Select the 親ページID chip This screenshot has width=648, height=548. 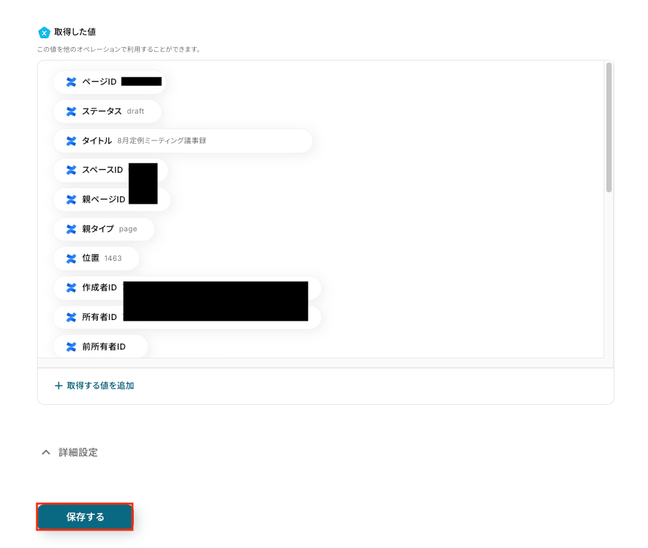(x=112, y=200)
